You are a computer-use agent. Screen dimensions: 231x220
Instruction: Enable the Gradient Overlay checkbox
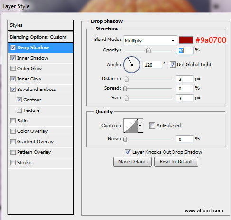pos(13,142)
